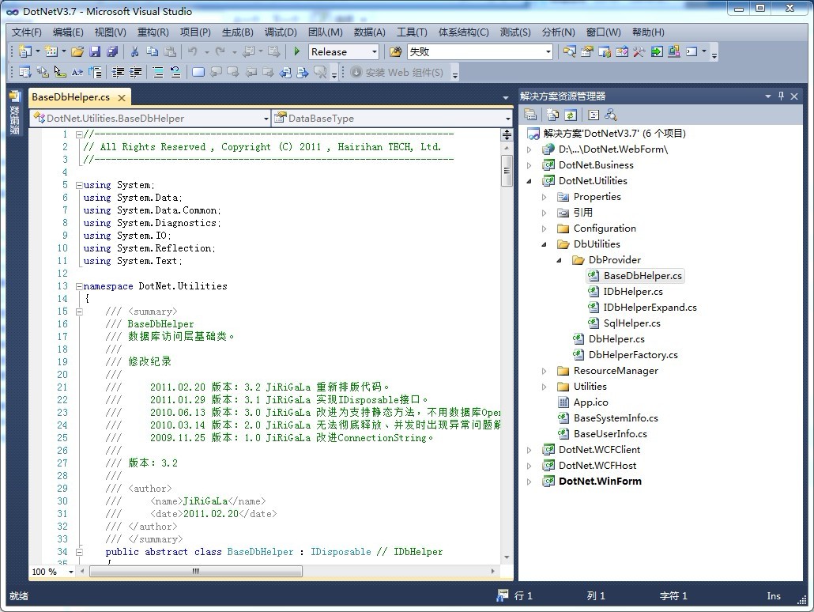Collapse the using directives outlining block
The height and width of the screenshot is (612, 814).
point(79,185)
